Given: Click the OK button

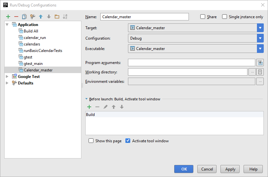Looking at the screenshot, I should (x=184, y=169).
